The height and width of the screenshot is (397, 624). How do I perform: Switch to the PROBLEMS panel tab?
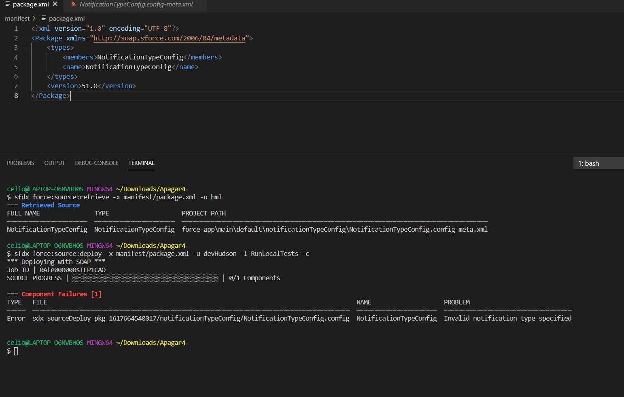(21, 163)
